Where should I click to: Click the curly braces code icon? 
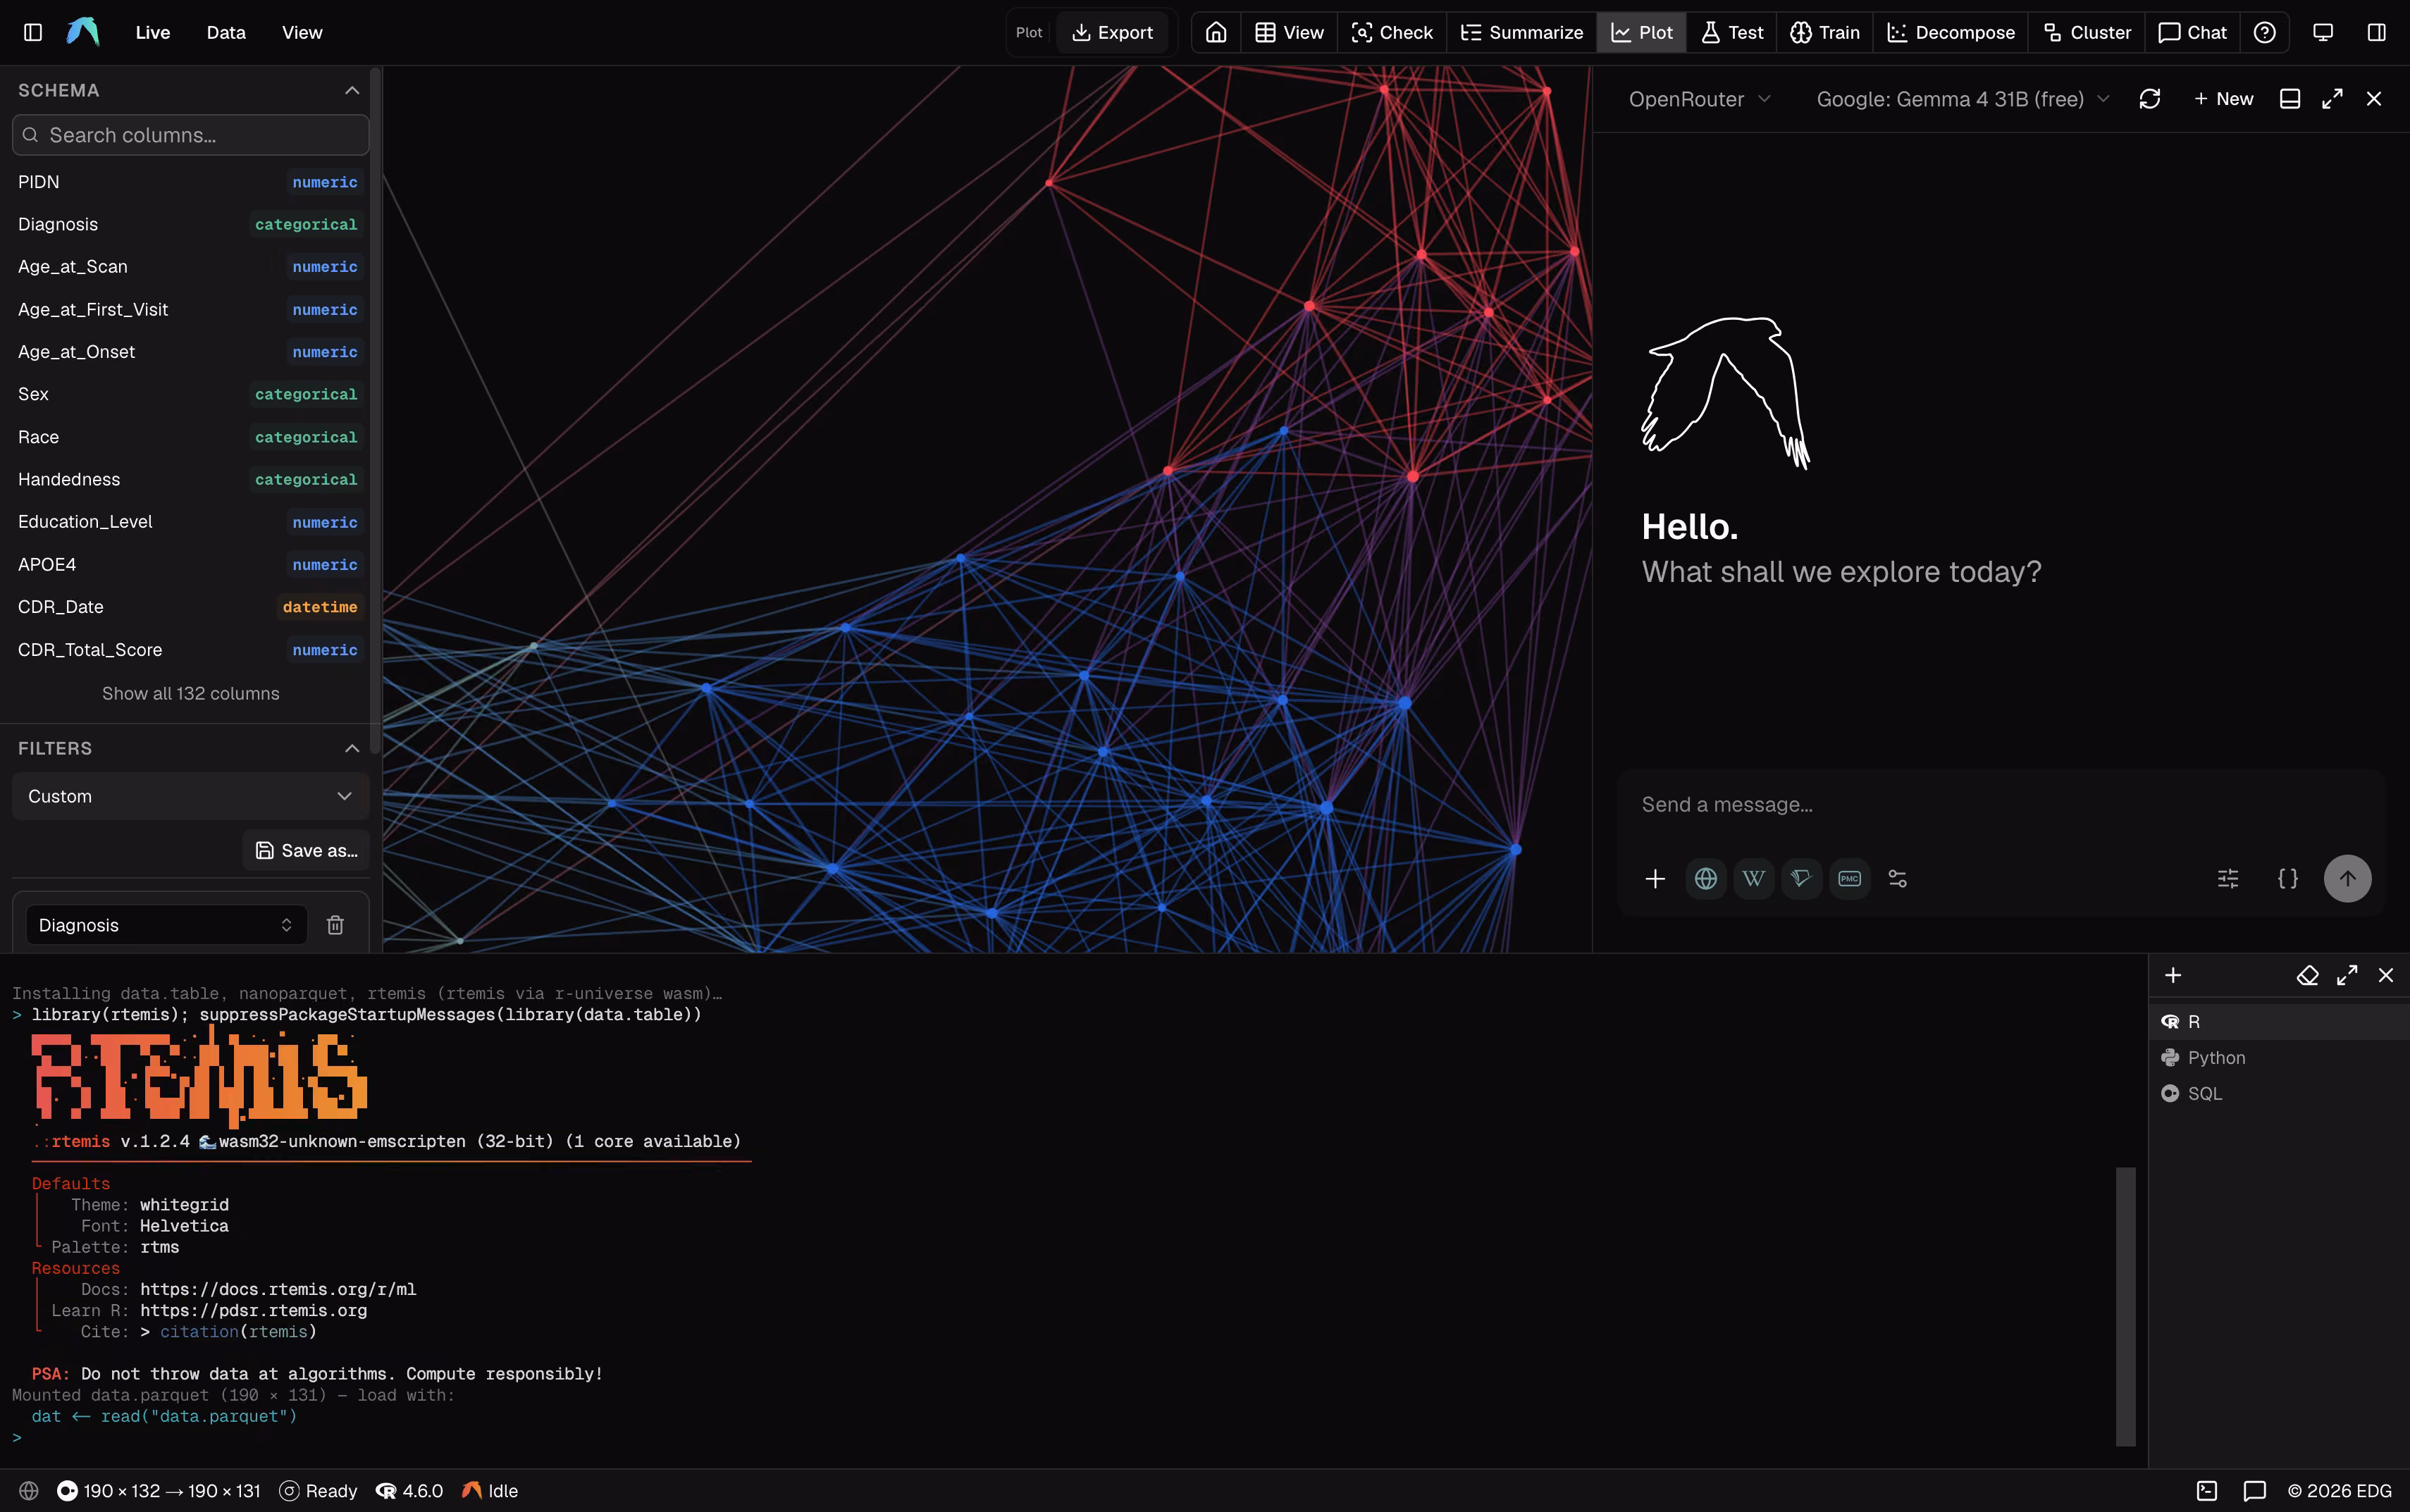pos(2288,878)
